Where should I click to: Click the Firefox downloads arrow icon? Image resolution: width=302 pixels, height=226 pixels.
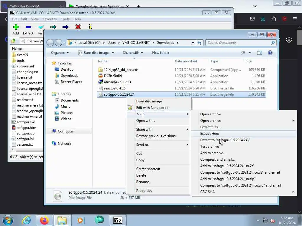tap(263, 19)
